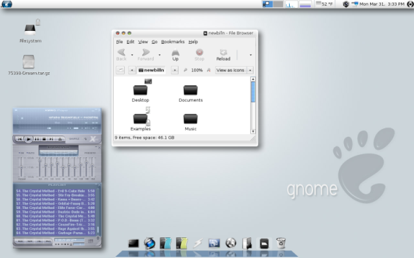The width and height of the screenshot is (414, 258).
Task: Pause playback in XMMS
Action: (37, 139)
